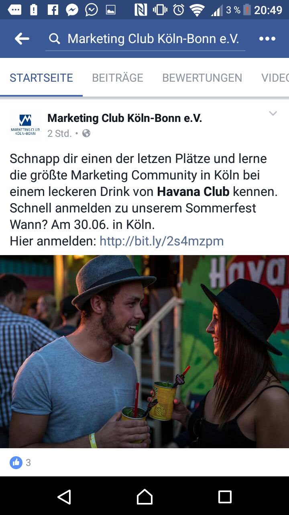Expand the post options chevron
Image resolution: width=289 pixels, height=515 pixels.
pos(273,113)
